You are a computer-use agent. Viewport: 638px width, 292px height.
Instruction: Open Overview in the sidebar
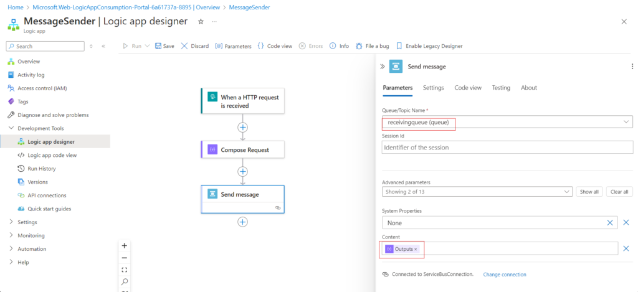coord(29,62)
